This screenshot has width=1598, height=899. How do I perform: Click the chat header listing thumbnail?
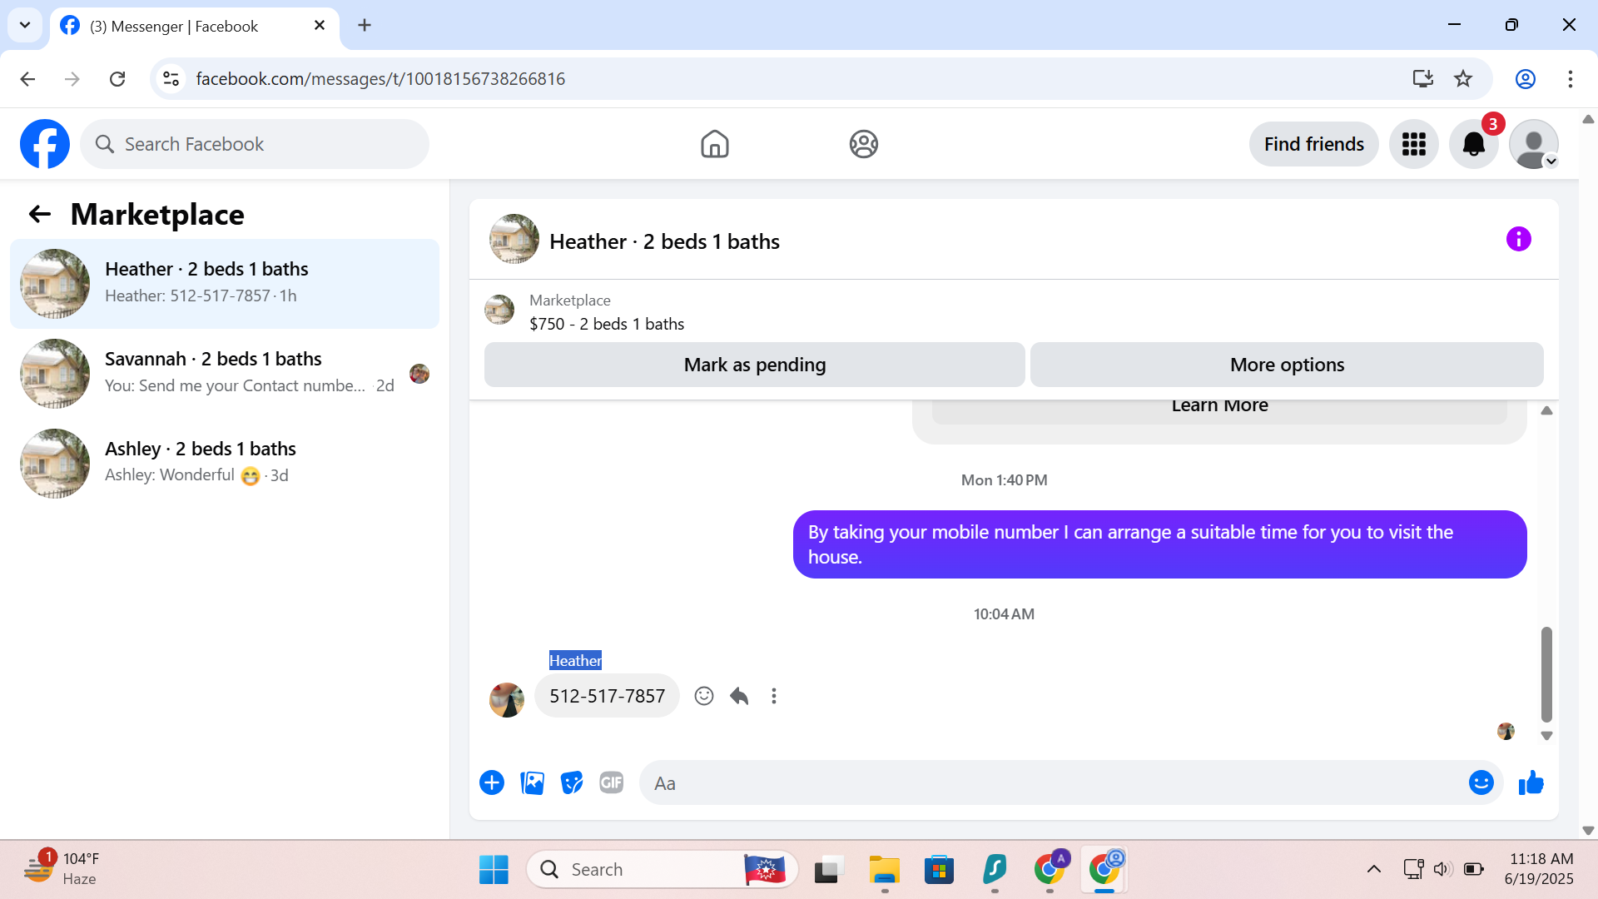point(514,240)
